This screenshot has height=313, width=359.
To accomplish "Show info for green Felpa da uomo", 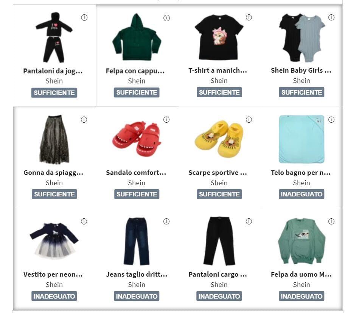I will point(331,221).
